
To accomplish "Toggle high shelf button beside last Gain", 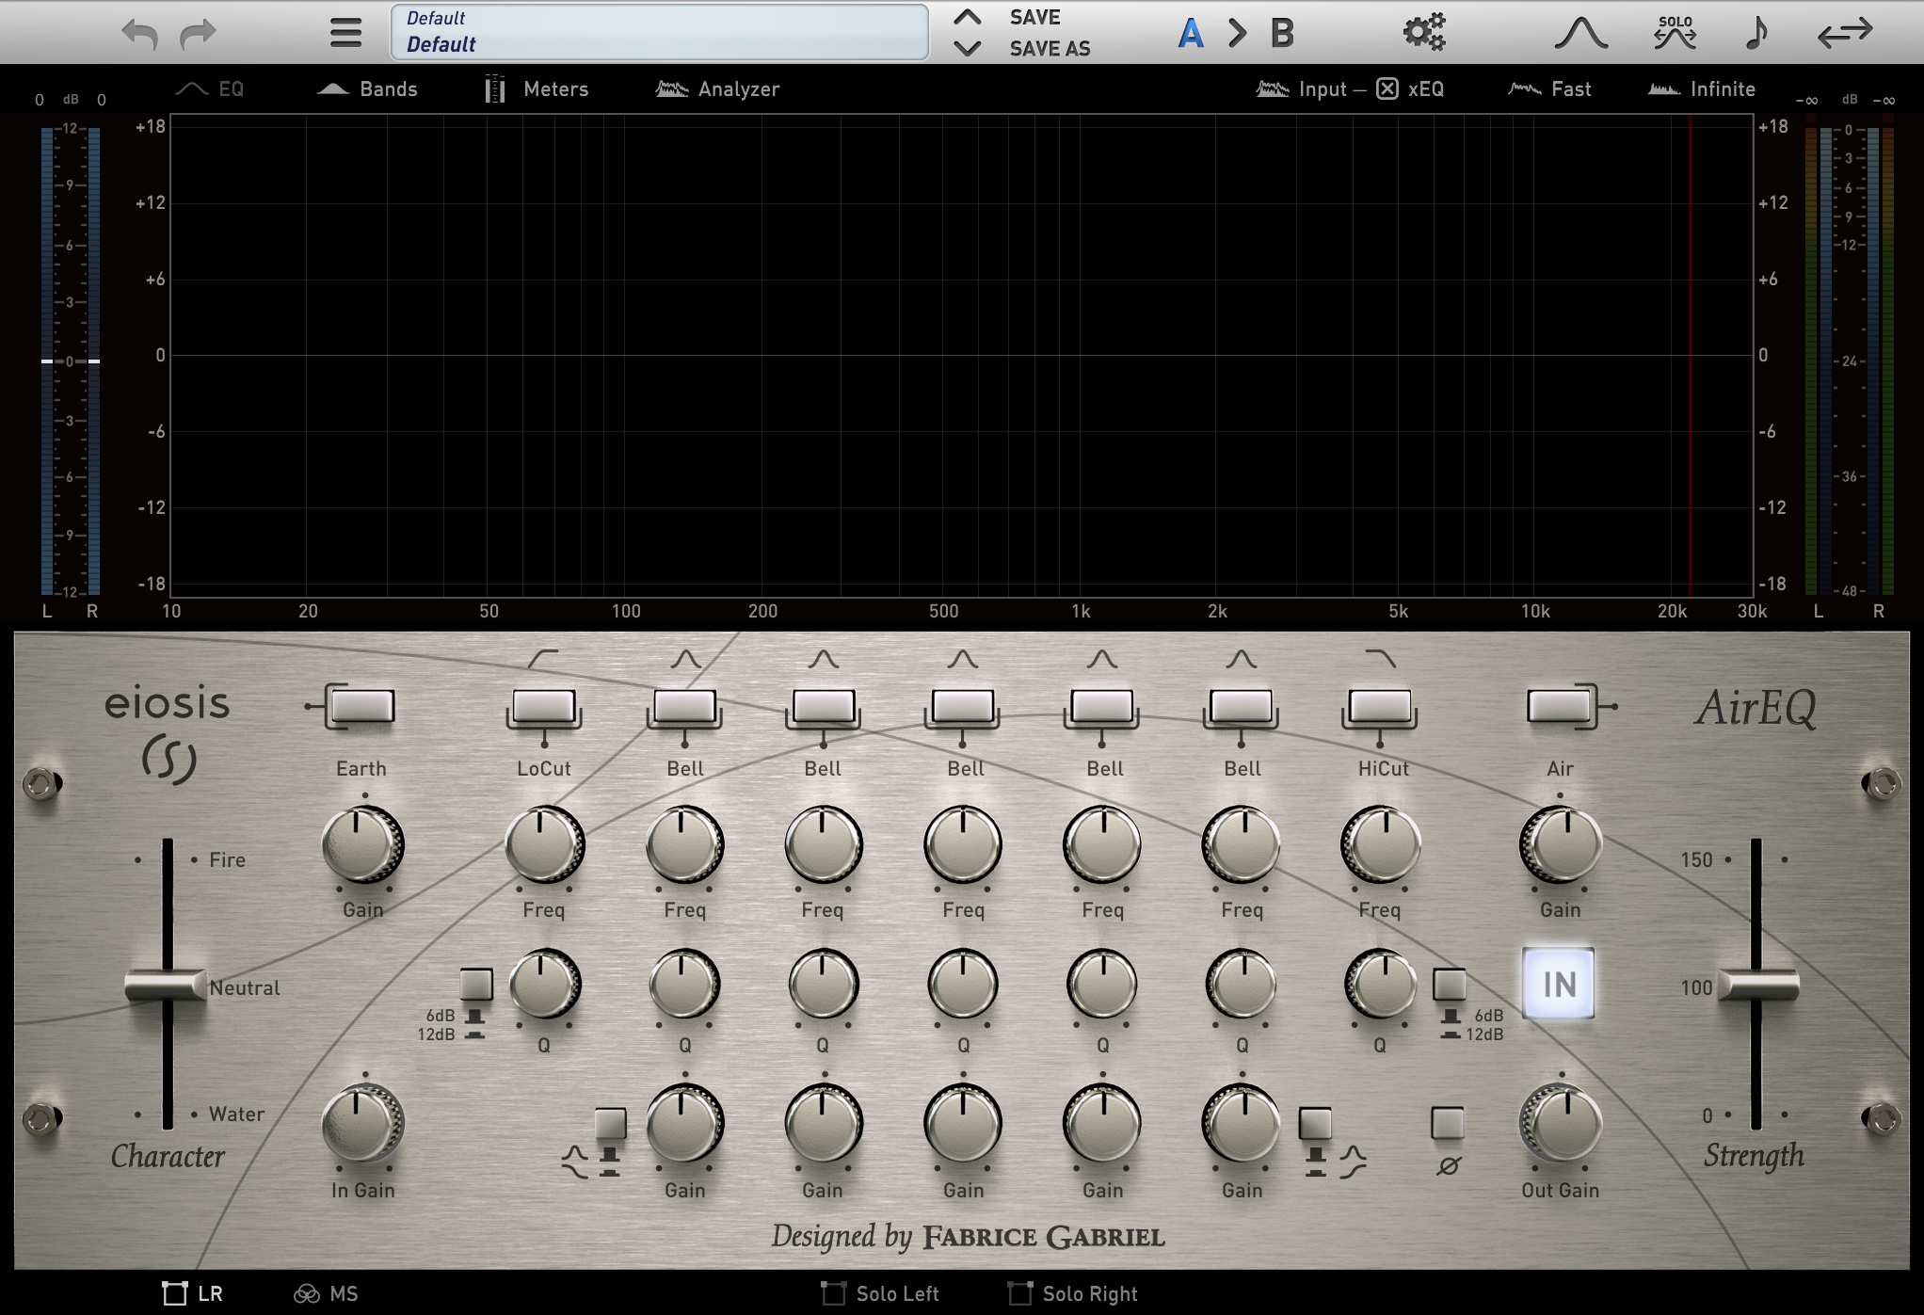I will (x=1315, y=1123).
